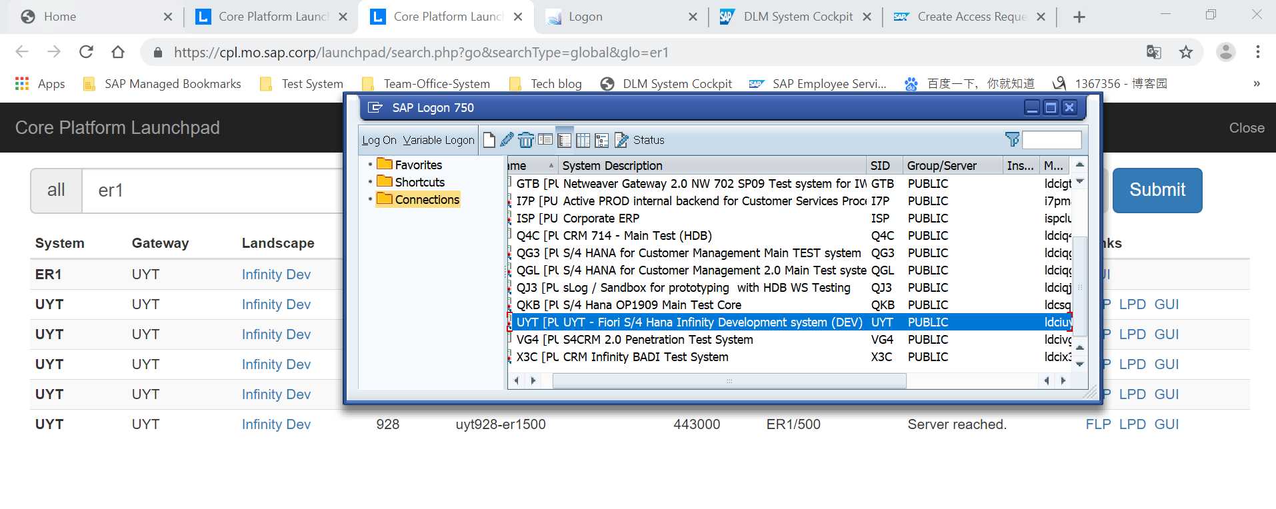Click the table grid view icon in SAP Logon toolbar

coord(583,140)
